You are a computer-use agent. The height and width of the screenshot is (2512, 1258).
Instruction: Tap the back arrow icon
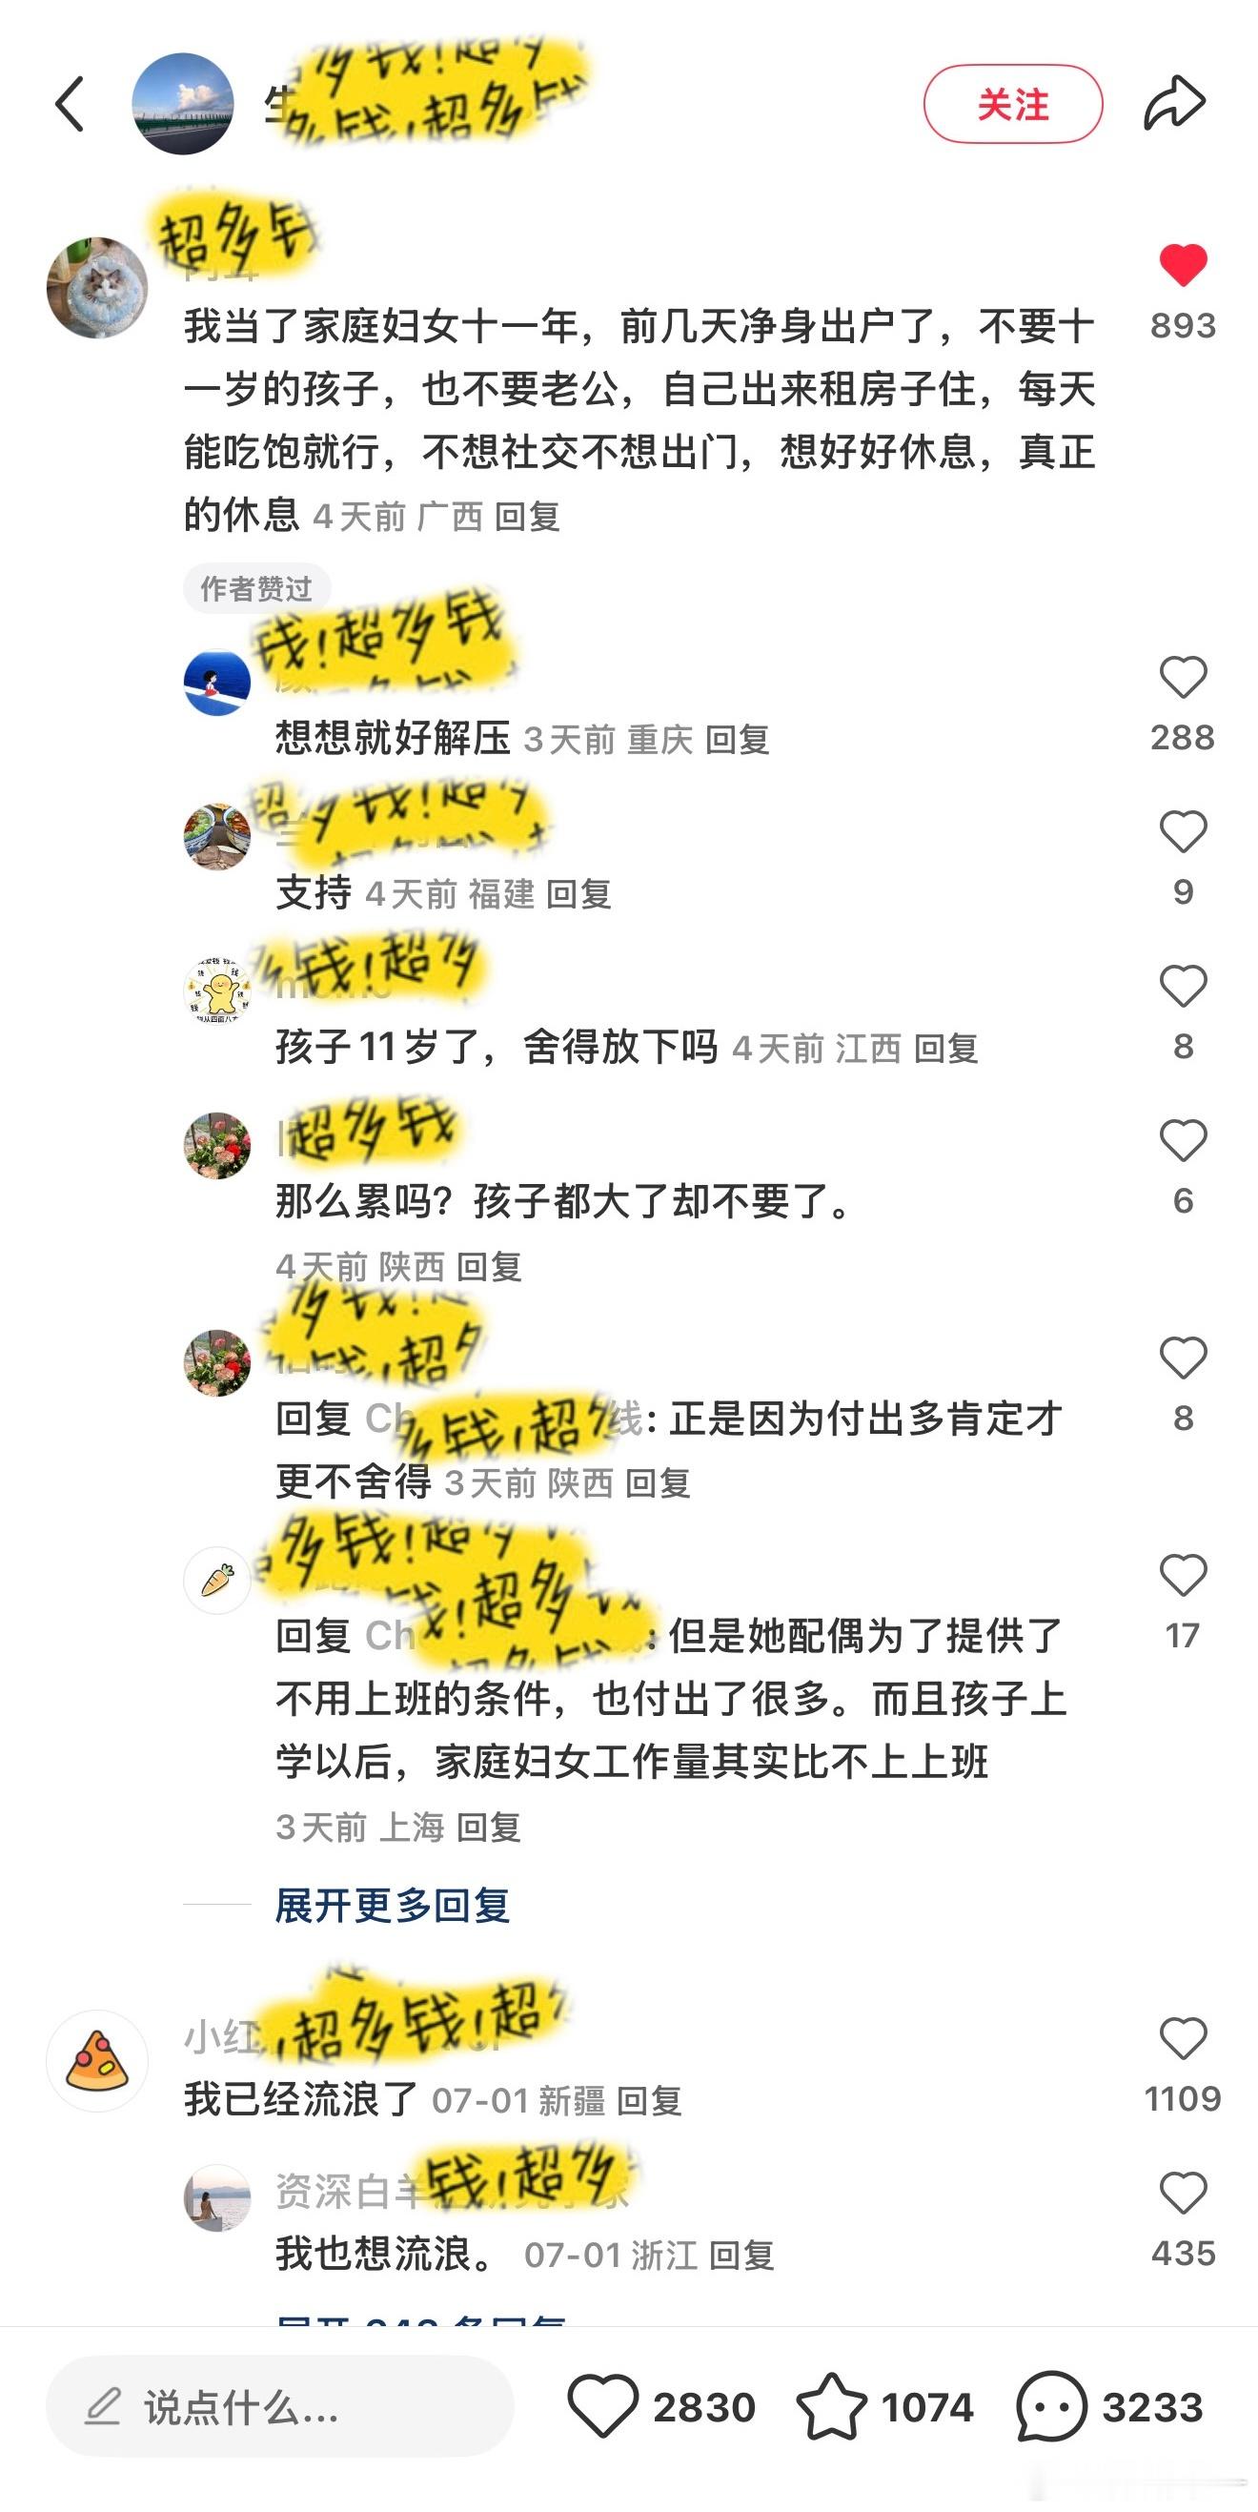pos(70,103)
